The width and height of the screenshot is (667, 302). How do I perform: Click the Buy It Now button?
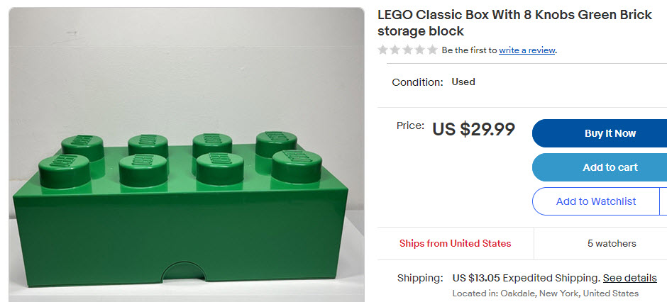[x=600, y=133]
